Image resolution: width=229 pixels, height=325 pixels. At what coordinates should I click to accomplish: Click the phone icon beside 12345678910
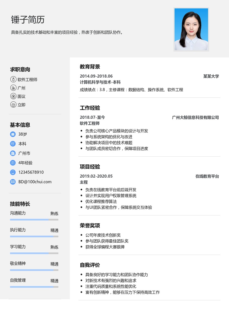pos(13,172)
